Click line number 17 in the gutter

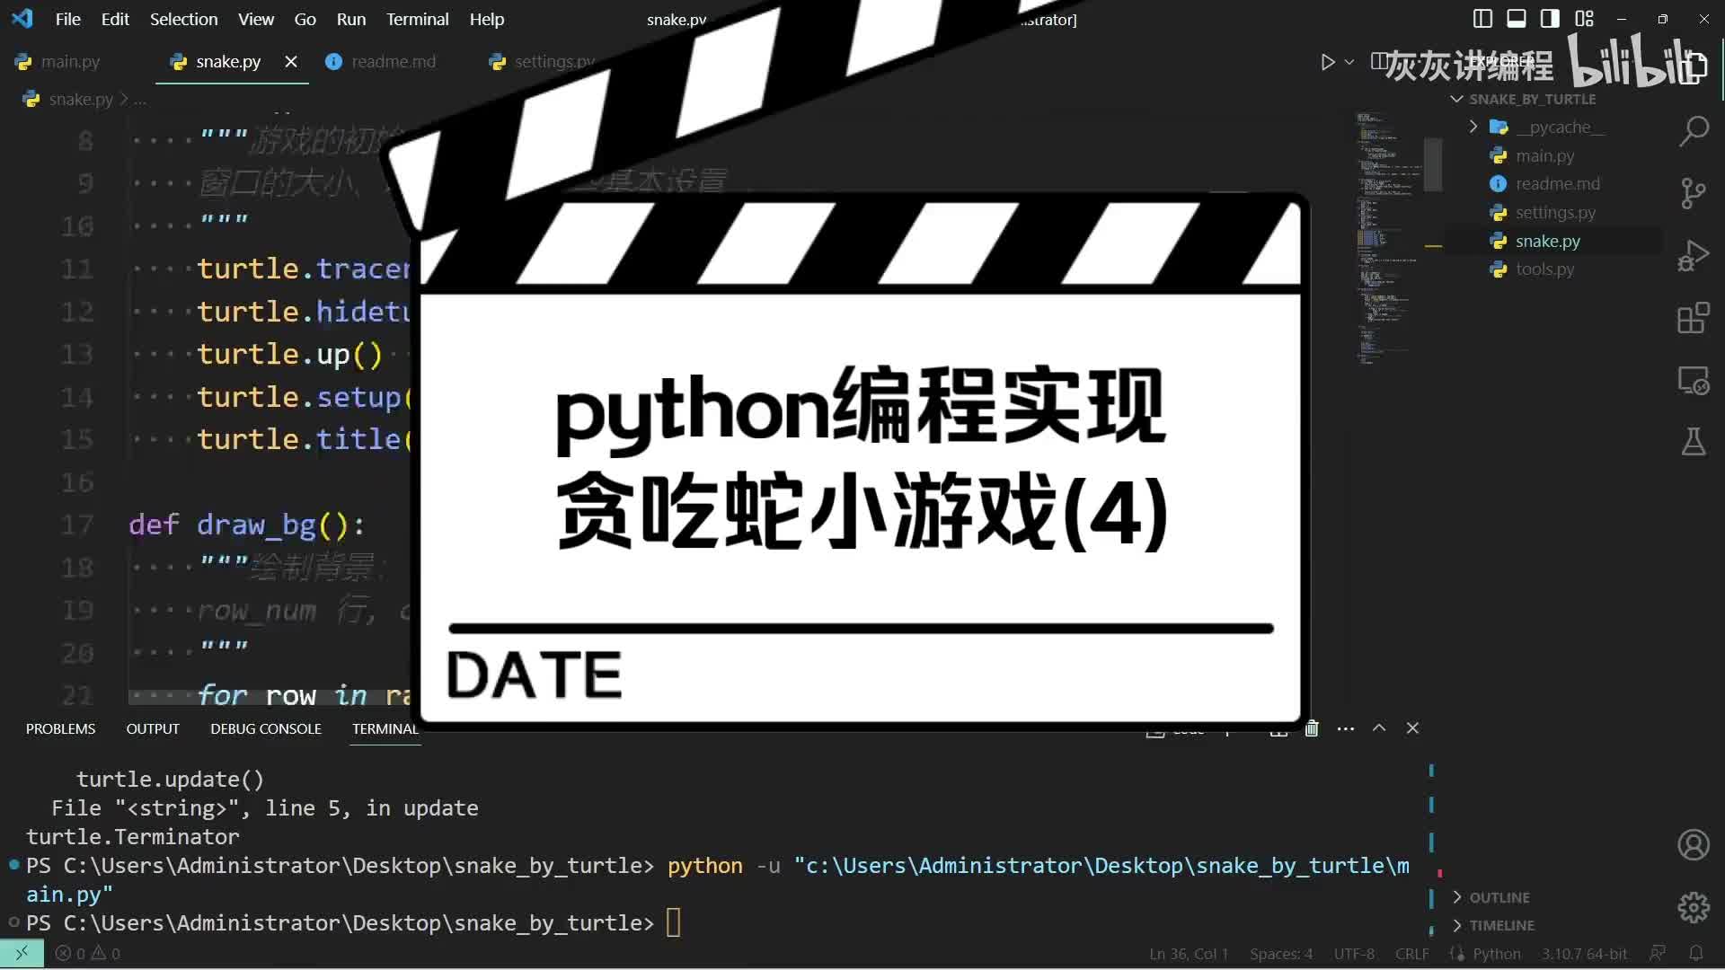pyautogui.click(x=77, y=525)
